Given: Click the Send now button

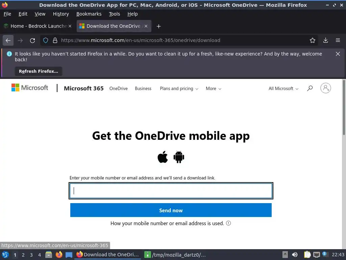Looking at the screenshot, I should click(x=171, y=210).
